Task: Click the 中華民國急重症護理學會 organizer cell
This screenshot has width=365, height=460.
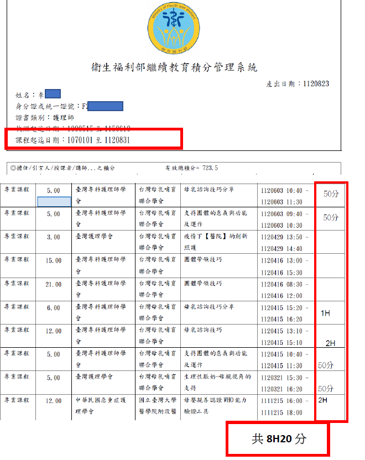Action: click(x=102, y=405)
